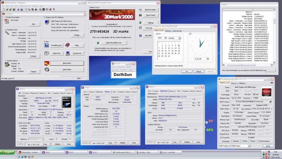This screenshot has width=282, height=159.
Task: Click the Online ResultBrowser button
Action: [114, 43]
